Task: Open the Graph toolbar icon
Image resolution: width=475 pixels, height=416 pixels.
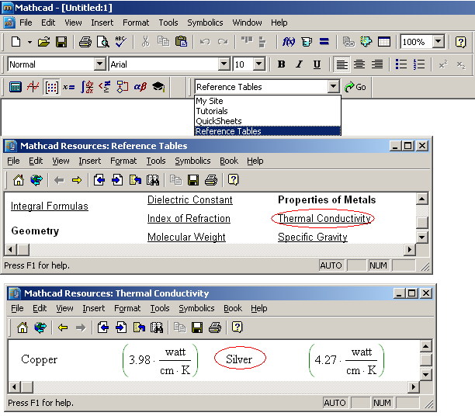Action: point(33,87)
